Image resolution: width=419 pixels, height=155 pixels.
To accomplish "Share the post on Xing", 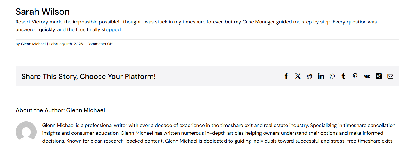I will [379, 76].
